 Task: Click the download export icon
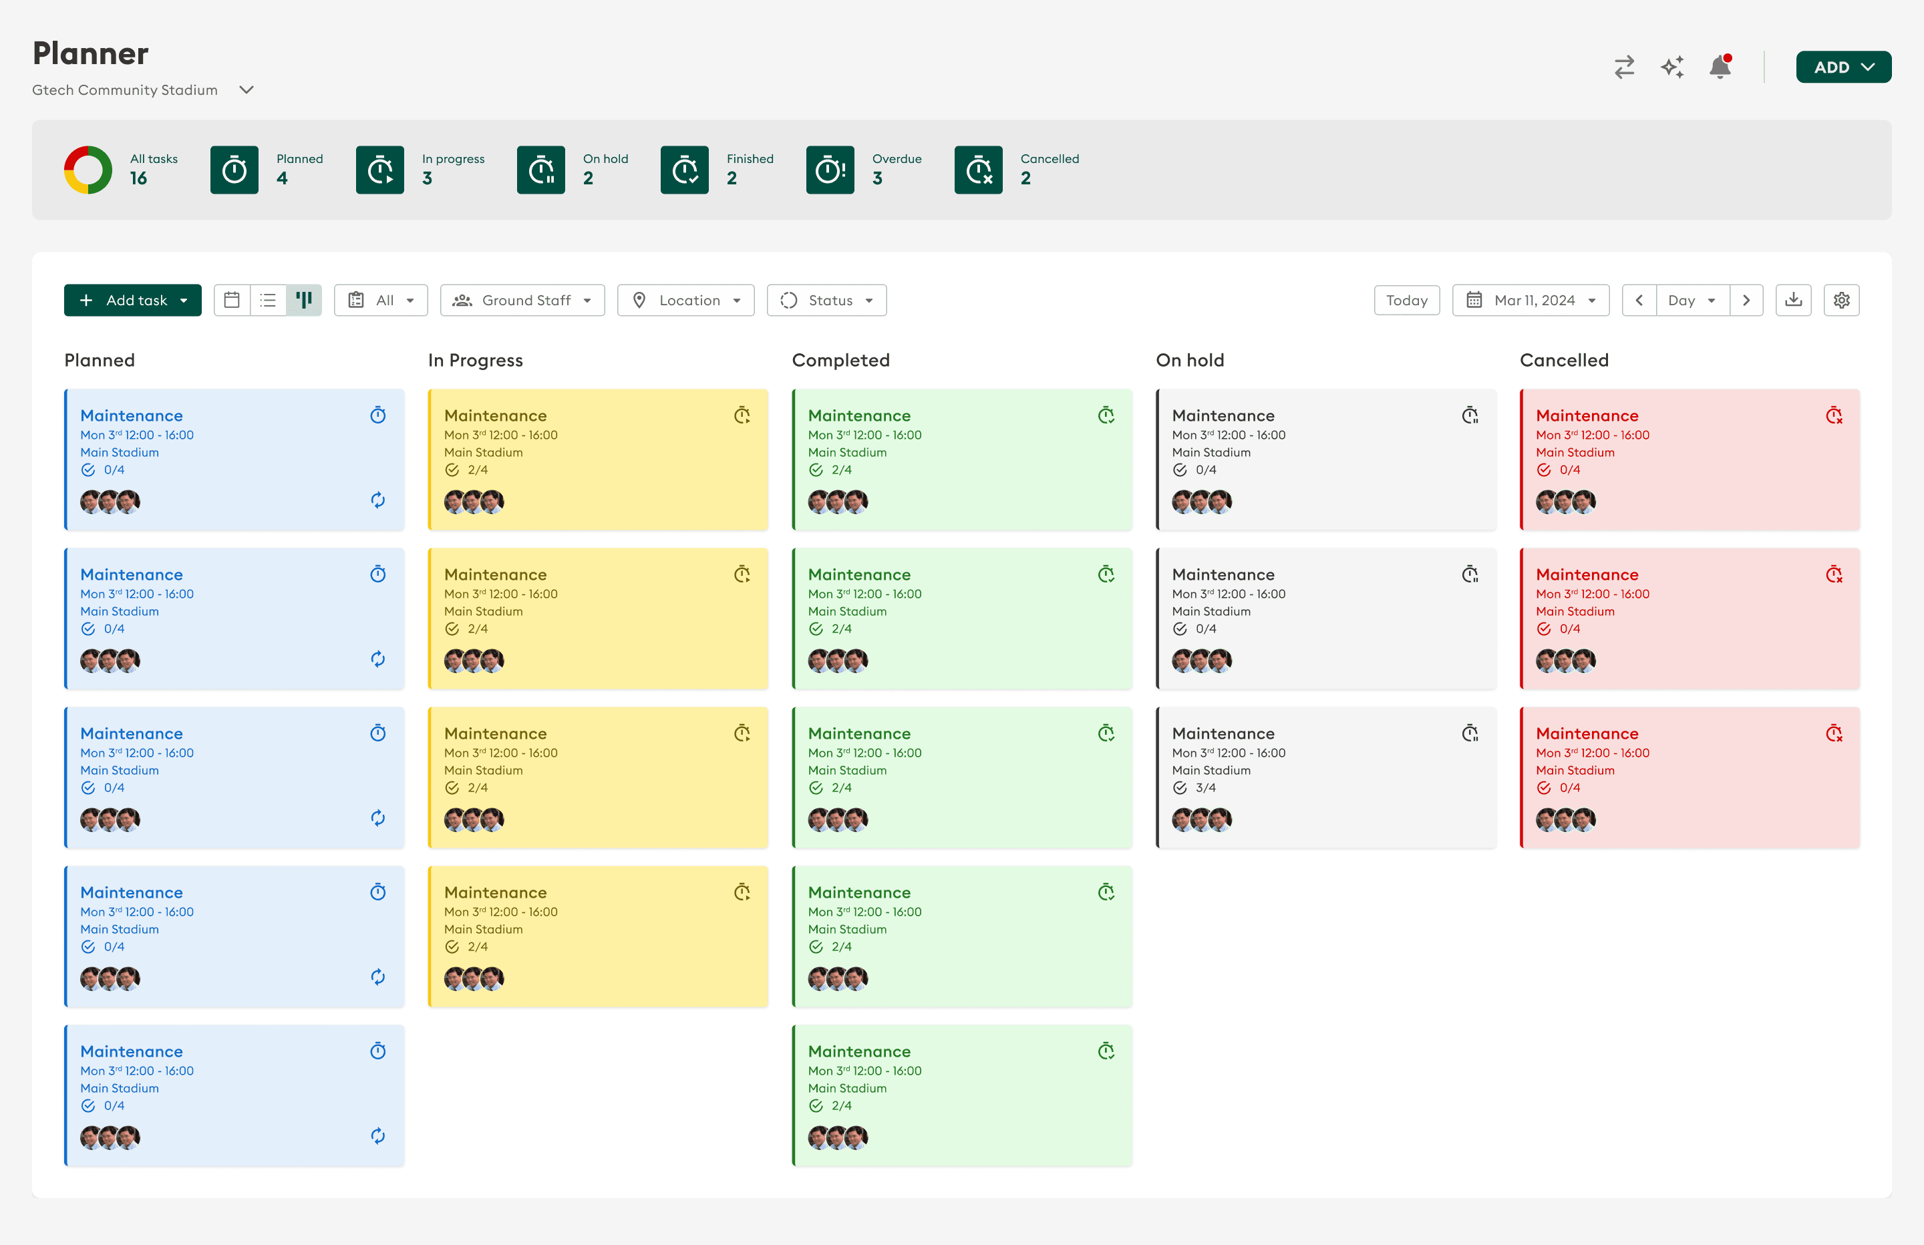[x=1793, y=300]
